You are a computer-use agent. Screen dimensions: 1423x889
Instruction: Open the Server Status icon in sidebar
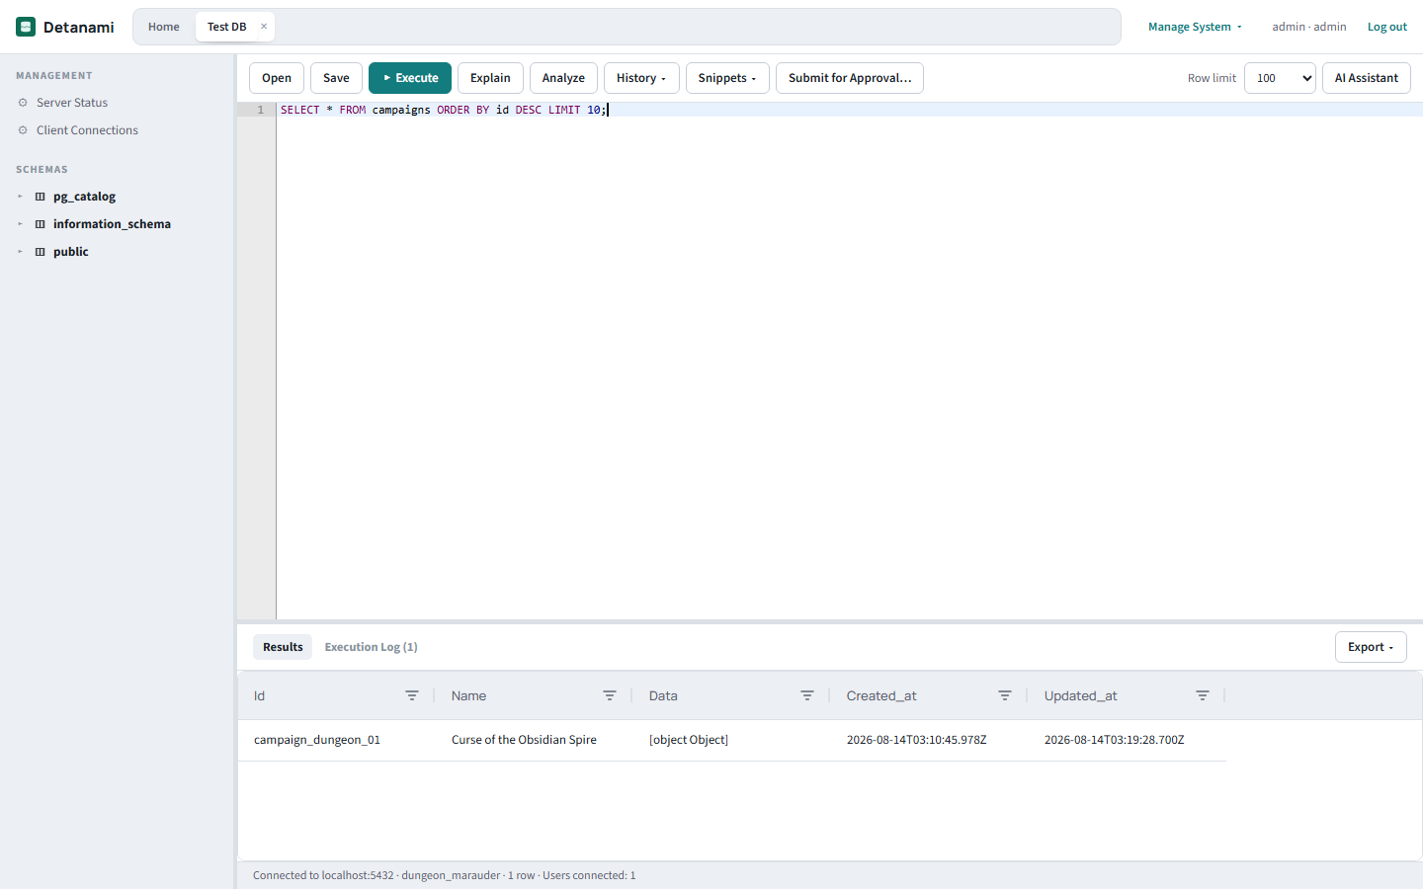point(23,103)
